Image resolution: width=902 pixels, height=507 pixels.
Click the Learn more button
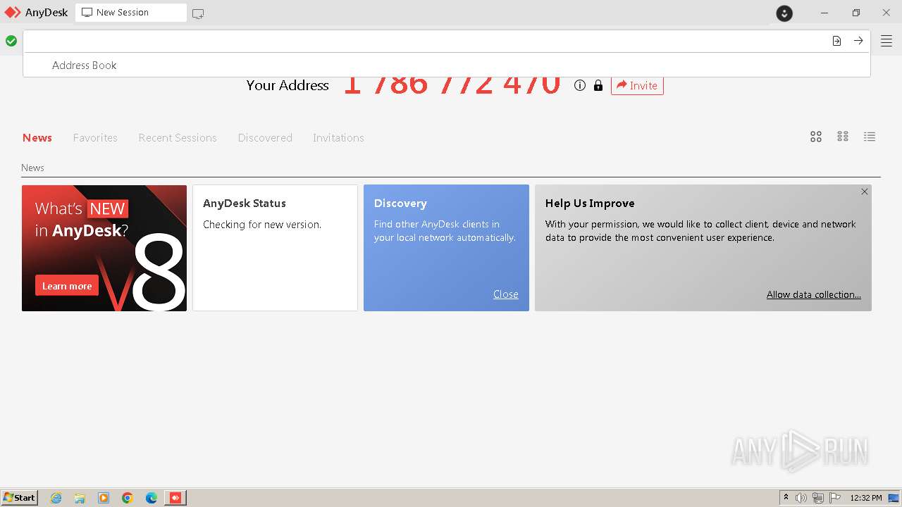click(67, 286)
